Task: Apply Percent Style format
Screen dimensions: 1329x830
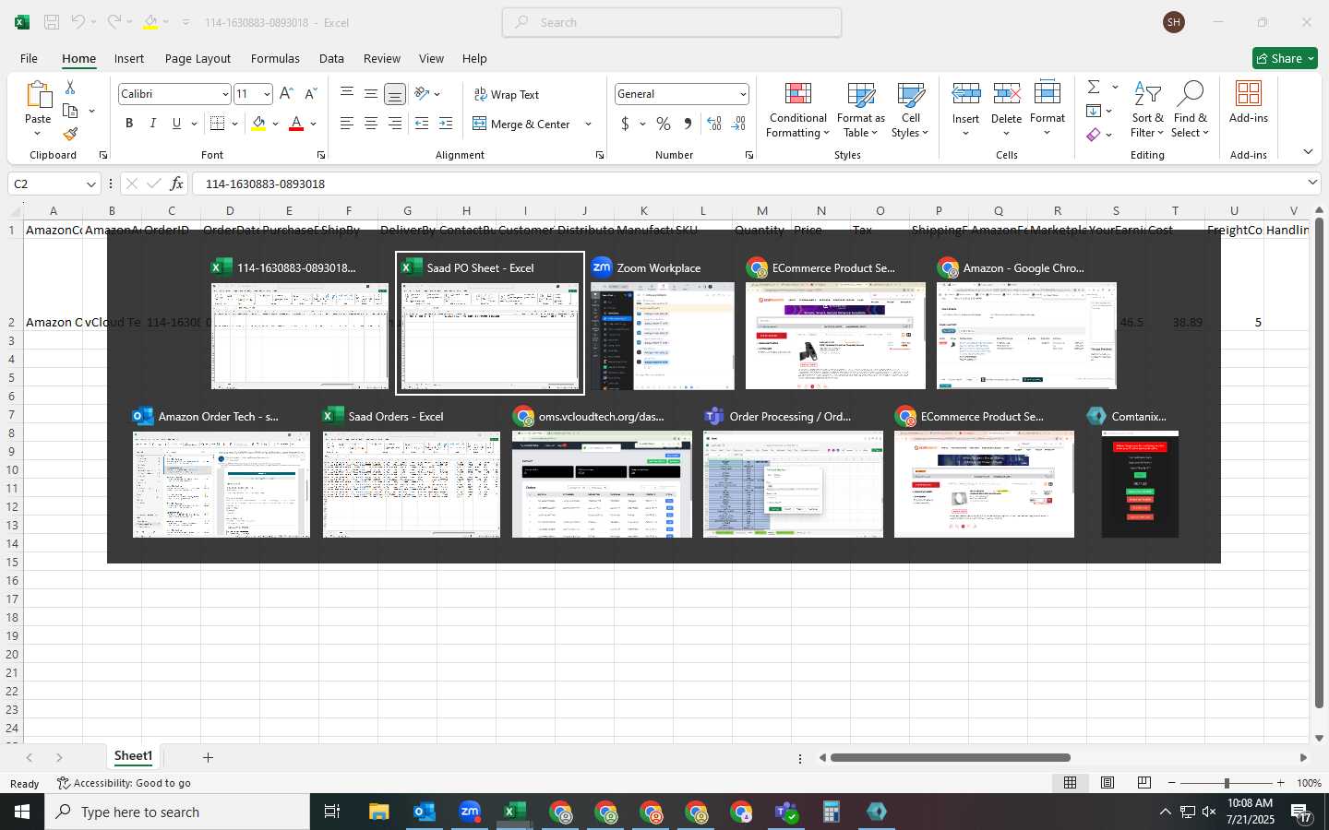Action: 664,124
